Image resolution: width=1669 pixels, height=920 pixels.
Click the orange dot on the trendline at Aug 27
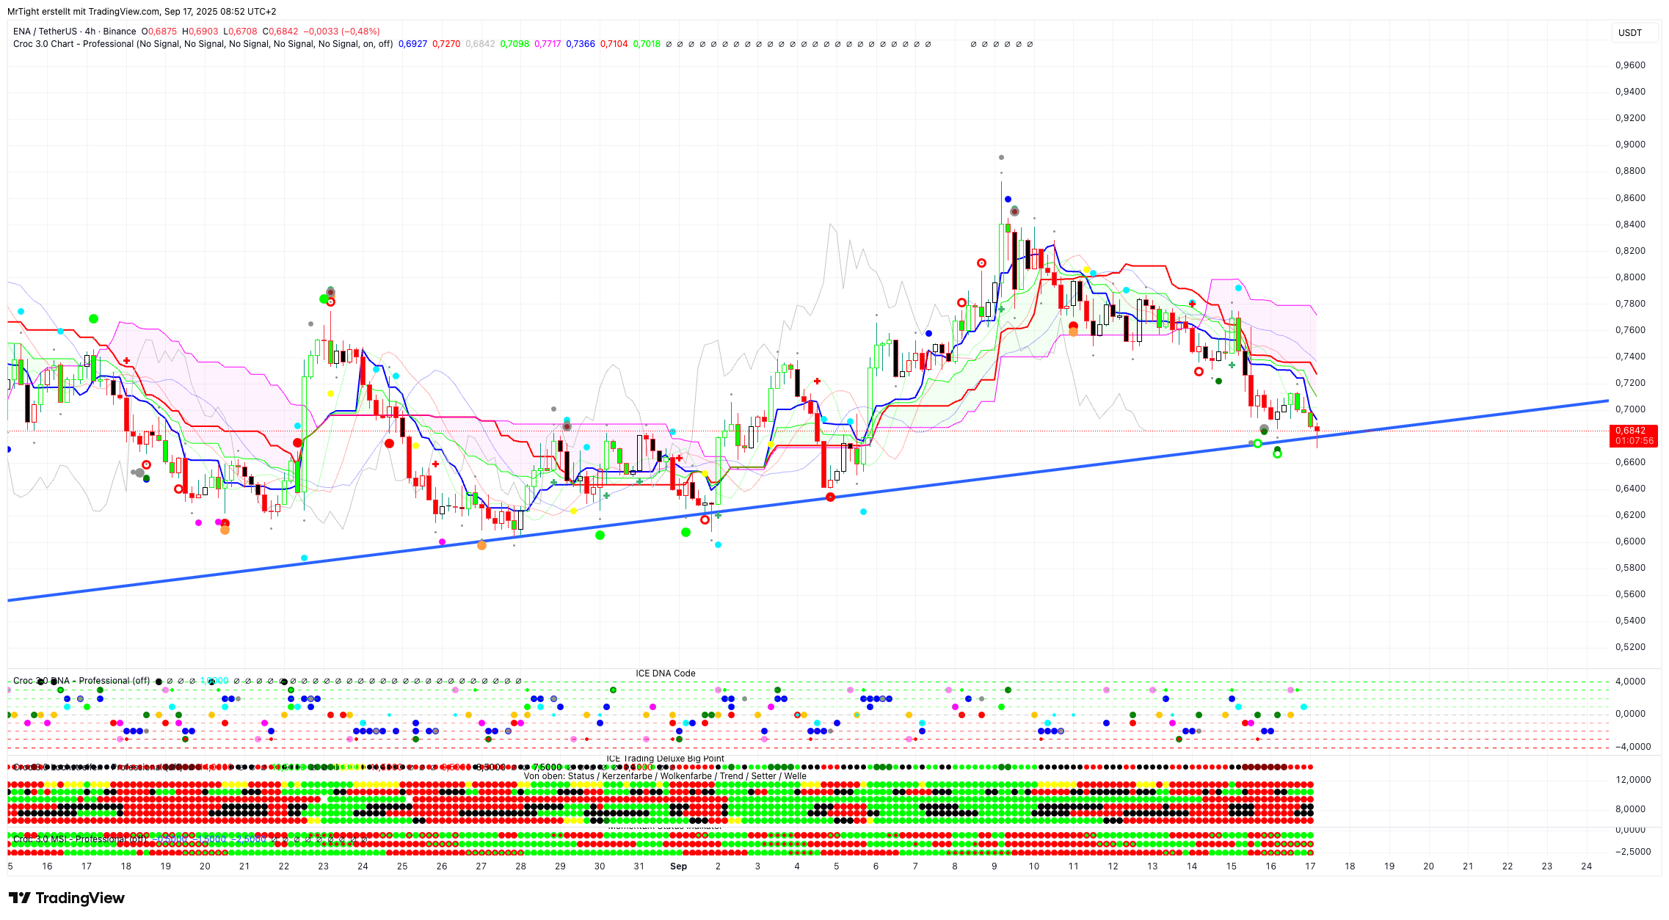[x=481, y=545]
